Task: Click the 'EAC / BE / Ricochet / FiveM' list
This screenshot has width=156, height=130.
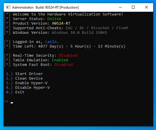Action: [97, 28]
